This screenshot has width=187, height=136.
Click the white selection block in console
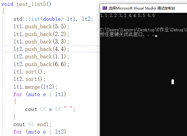tap(173, 82)
